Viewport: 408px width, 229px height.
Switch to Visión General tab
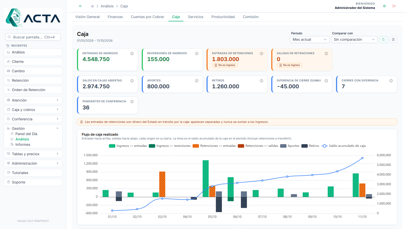(x=87, y=17)
